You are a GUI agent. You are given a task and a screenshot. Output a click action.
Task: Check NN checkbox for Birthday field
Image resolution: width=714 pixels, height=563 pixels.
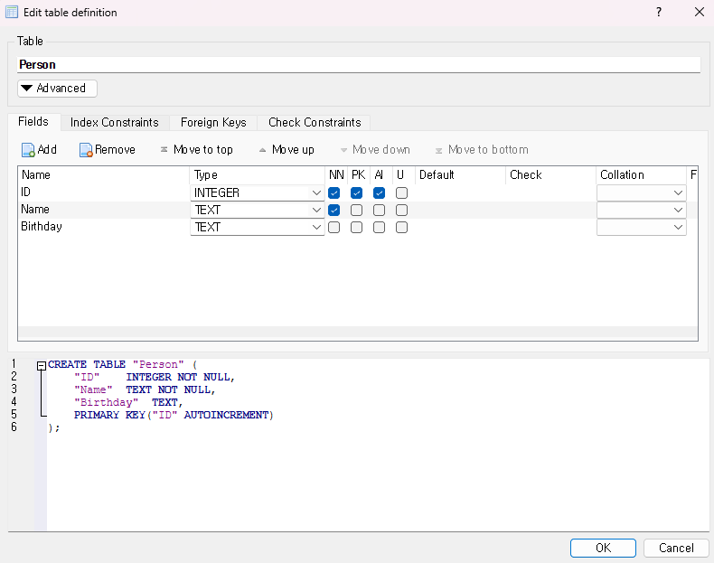[334, 227]
